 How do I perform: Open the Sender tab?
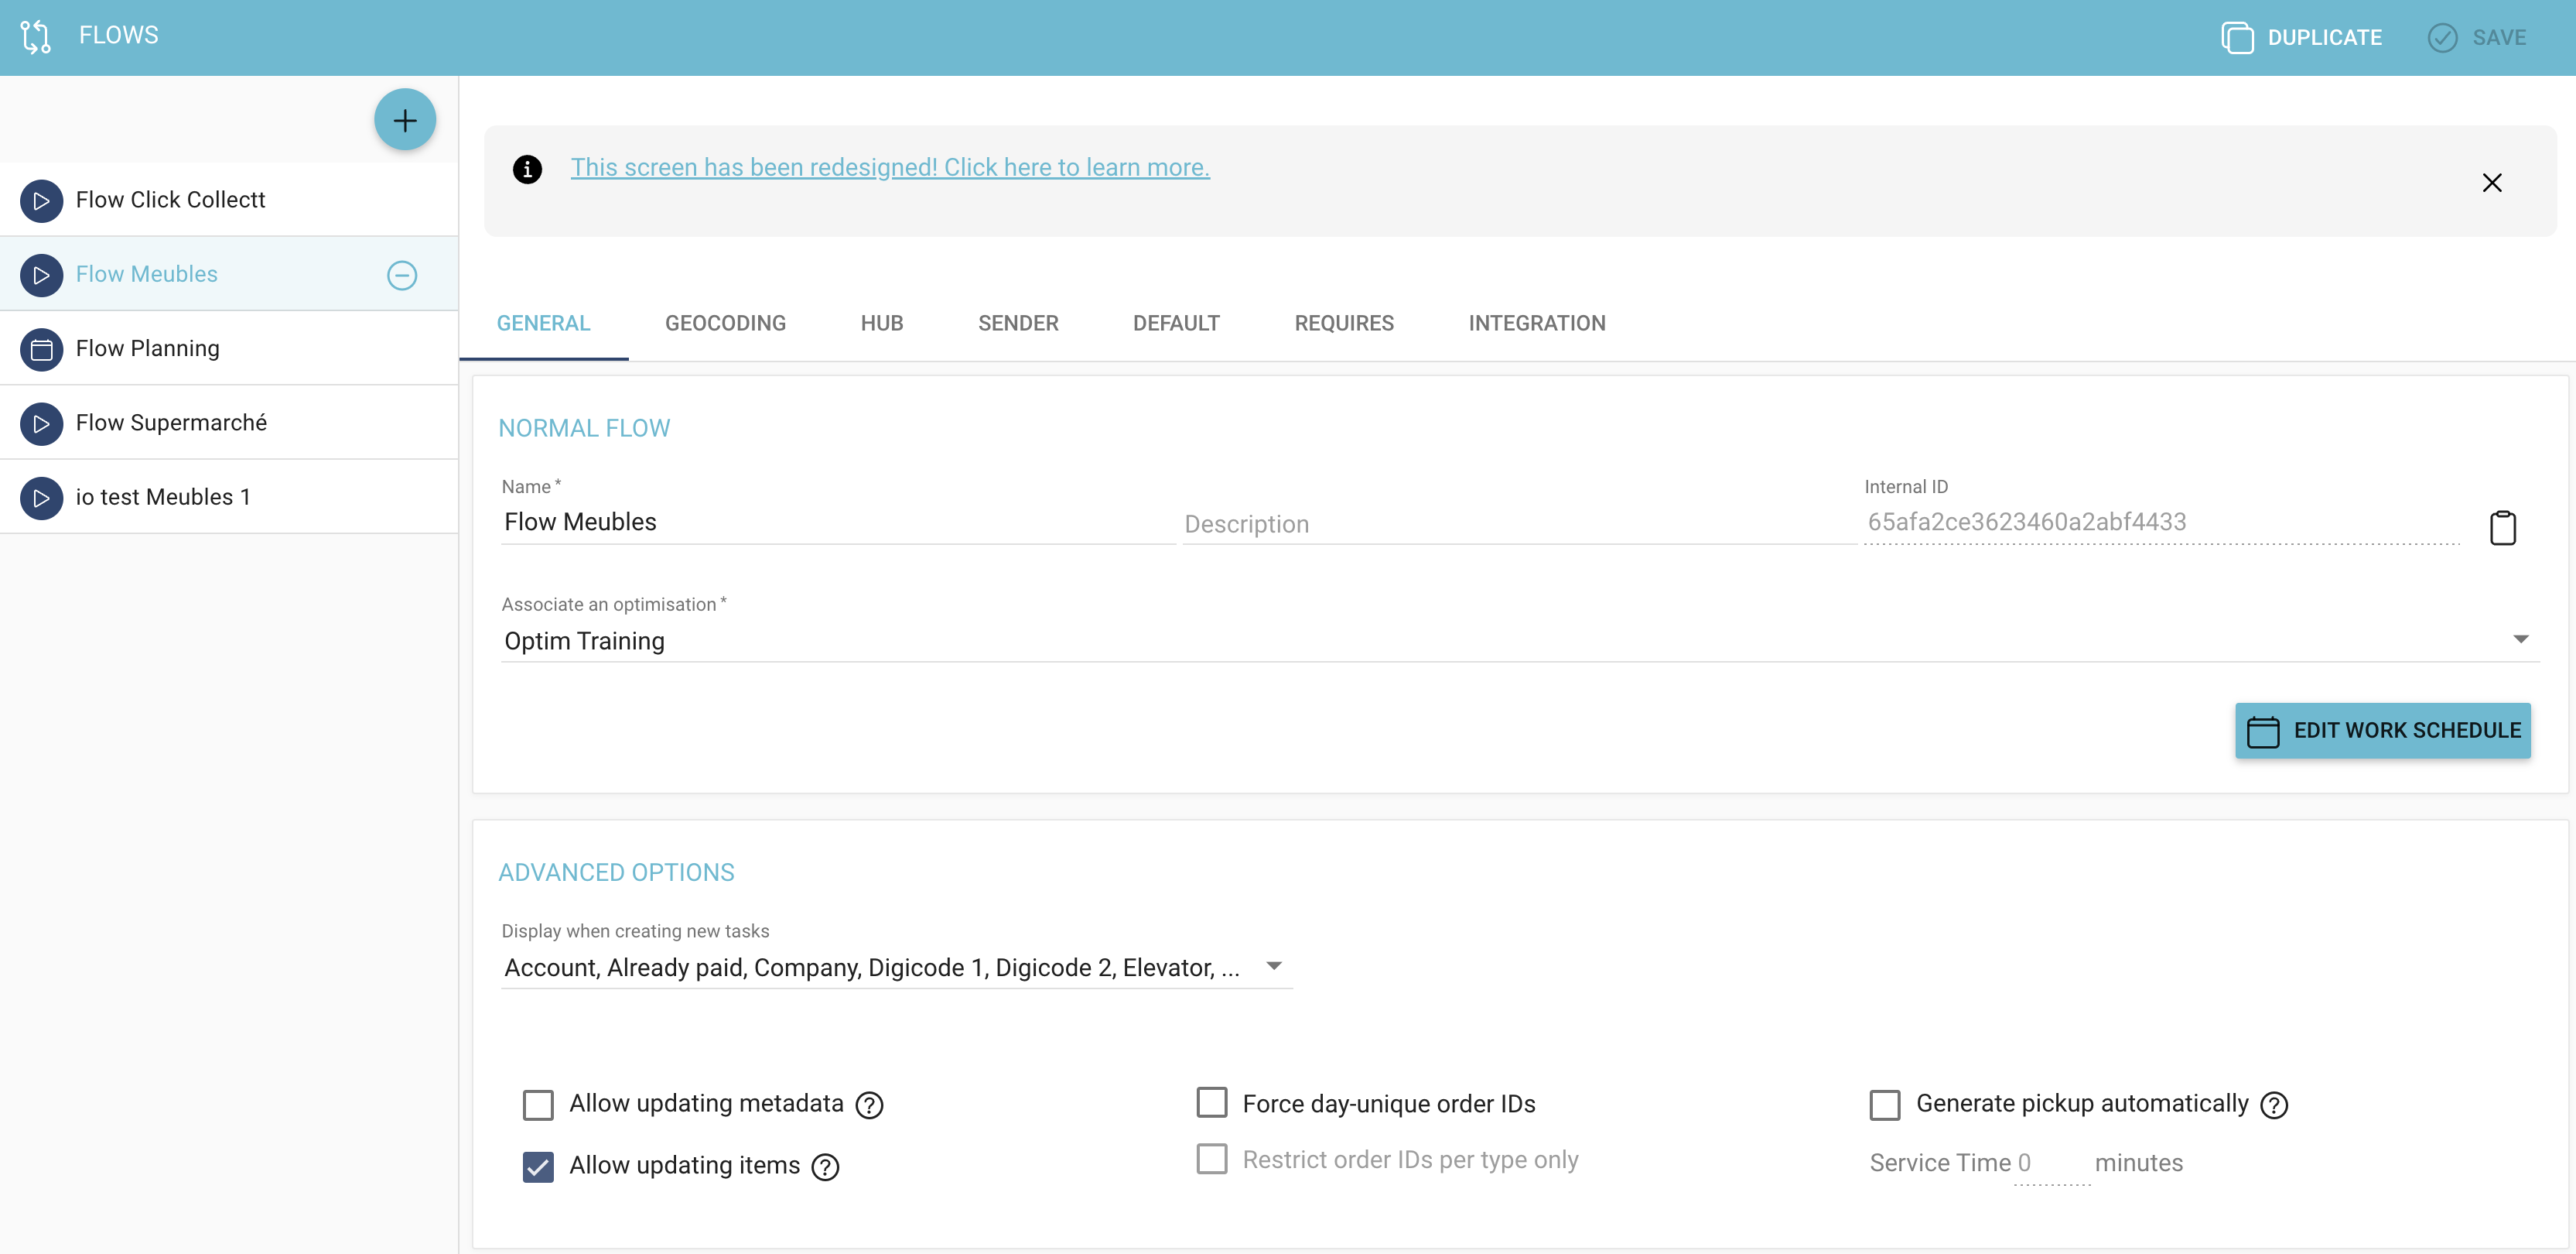coord(1018,324)
